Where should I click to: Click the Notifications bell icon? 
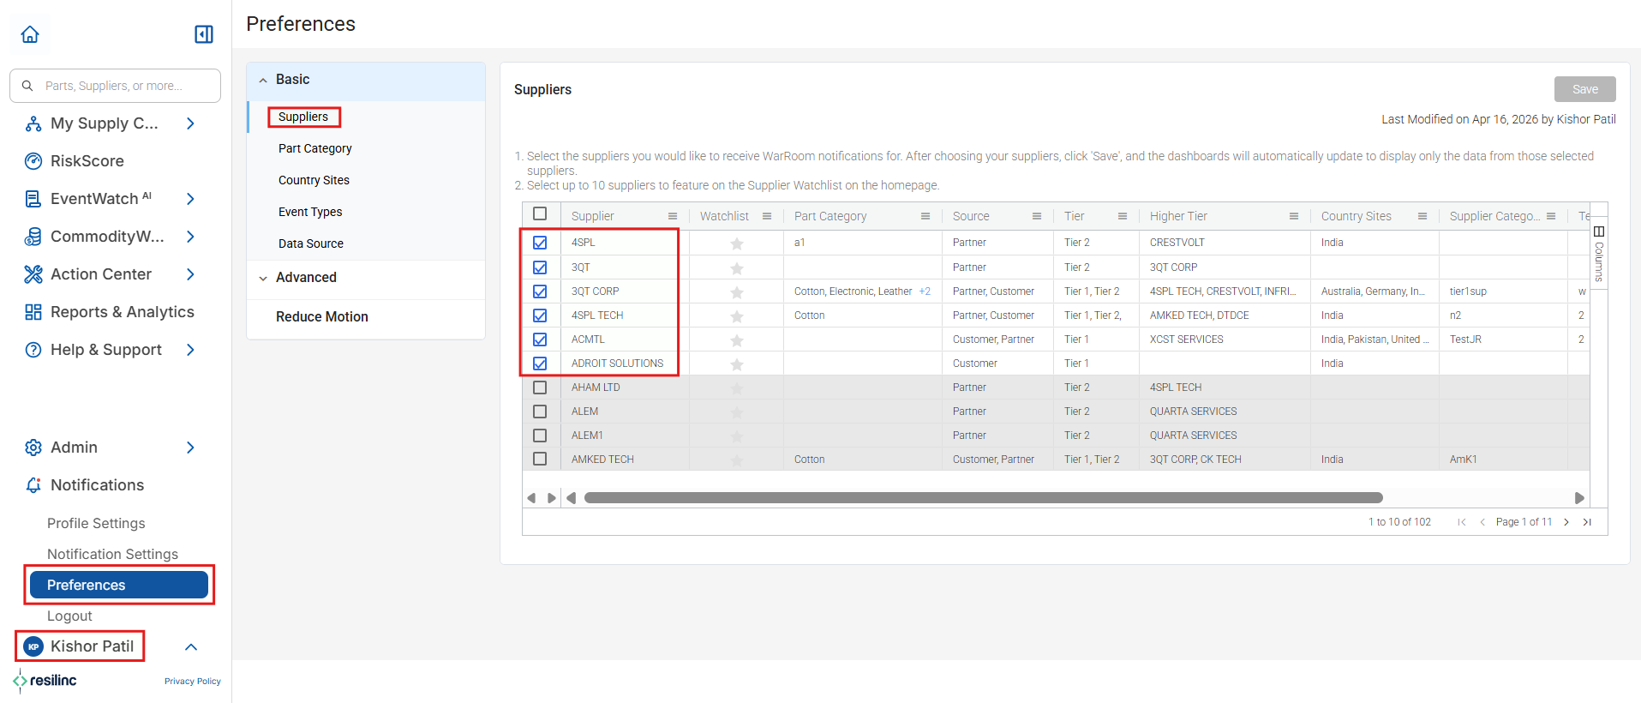tap(33, 485)
